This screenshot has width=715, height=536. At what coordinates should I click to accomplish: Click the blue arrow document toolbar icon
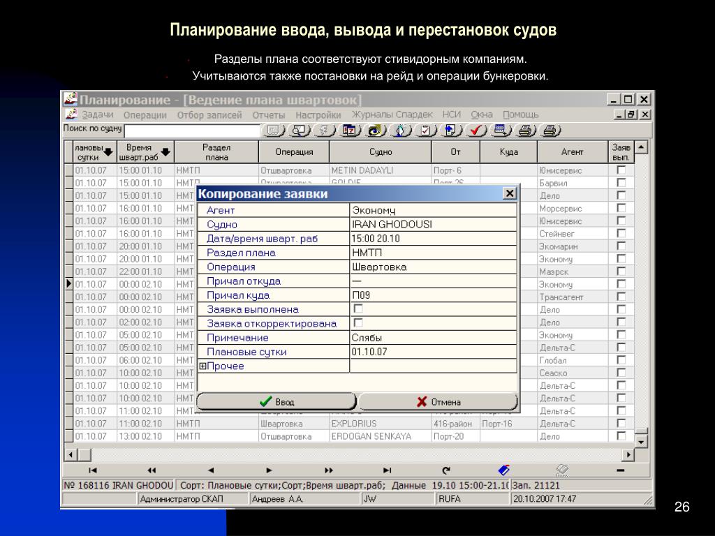tap(450, 131)
